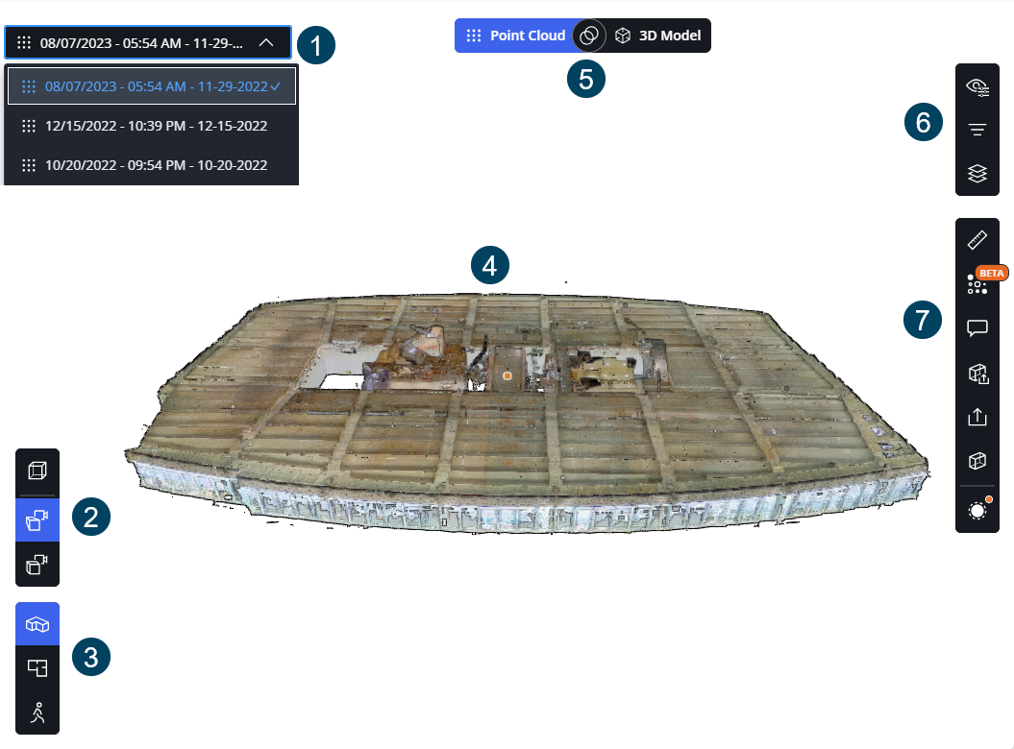Image resolution: width=1014 pixels, height=749 pixels.
Task: Click the orange marker on the point cloud
Action: [x=507, y=375]
